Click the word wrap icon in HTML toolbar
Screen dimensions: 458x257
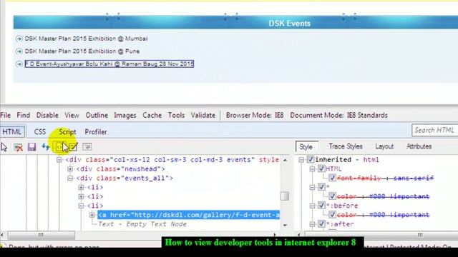tap(87, 147)
